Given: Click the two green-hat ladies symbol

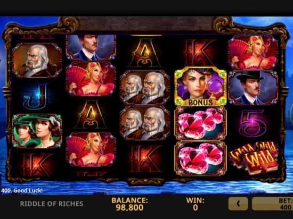Looking at the screenshot, I should [x=37, y=131].
